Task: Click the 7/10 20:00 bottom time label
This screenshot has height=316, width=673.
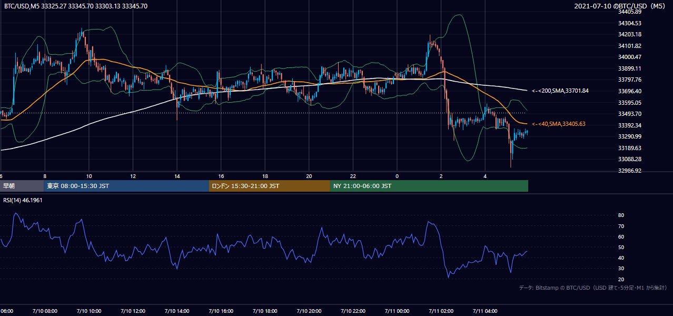Action: click(x=309, y=311)
